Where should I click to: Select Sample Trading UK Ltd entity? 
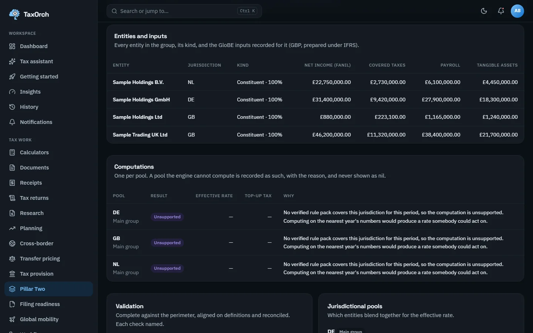point(315,135)
